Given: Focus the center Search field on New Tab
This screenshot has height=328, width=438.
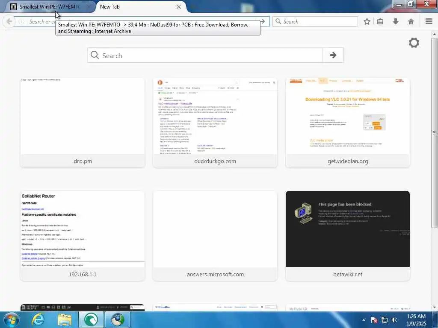Looking at the screenshot, I should [205, 55].
